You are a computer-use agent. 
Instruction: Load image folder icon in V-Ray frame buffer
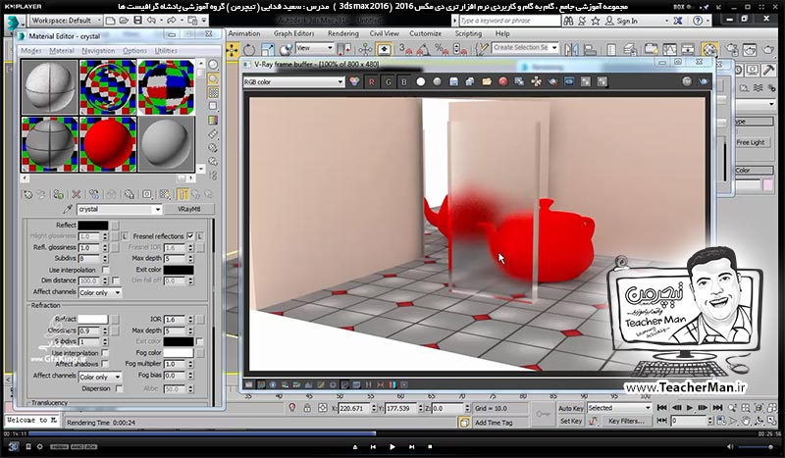click(487, 81)
